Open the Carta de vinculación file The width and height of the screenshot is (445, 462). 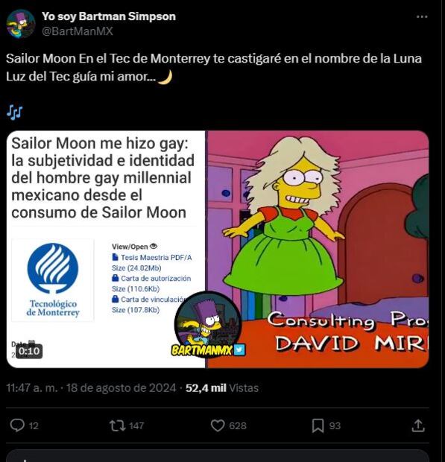point(153,300)
